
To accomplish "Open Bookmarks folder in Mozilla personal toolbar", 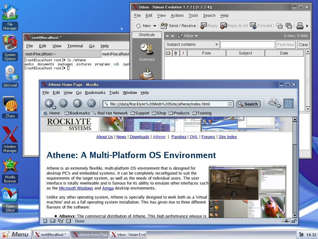I will coord(77,113).
